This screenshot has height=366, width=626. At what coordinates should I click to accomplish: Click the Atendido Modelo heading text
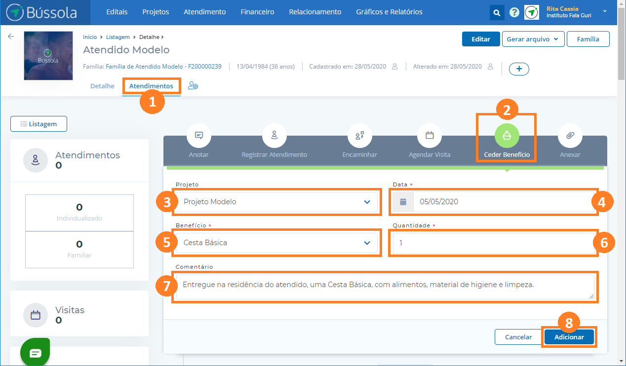[126, 50]
